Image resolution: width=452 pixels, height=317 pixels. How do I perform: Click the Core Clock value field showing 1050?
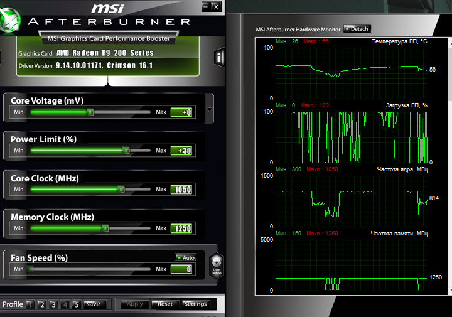[181, 190]
